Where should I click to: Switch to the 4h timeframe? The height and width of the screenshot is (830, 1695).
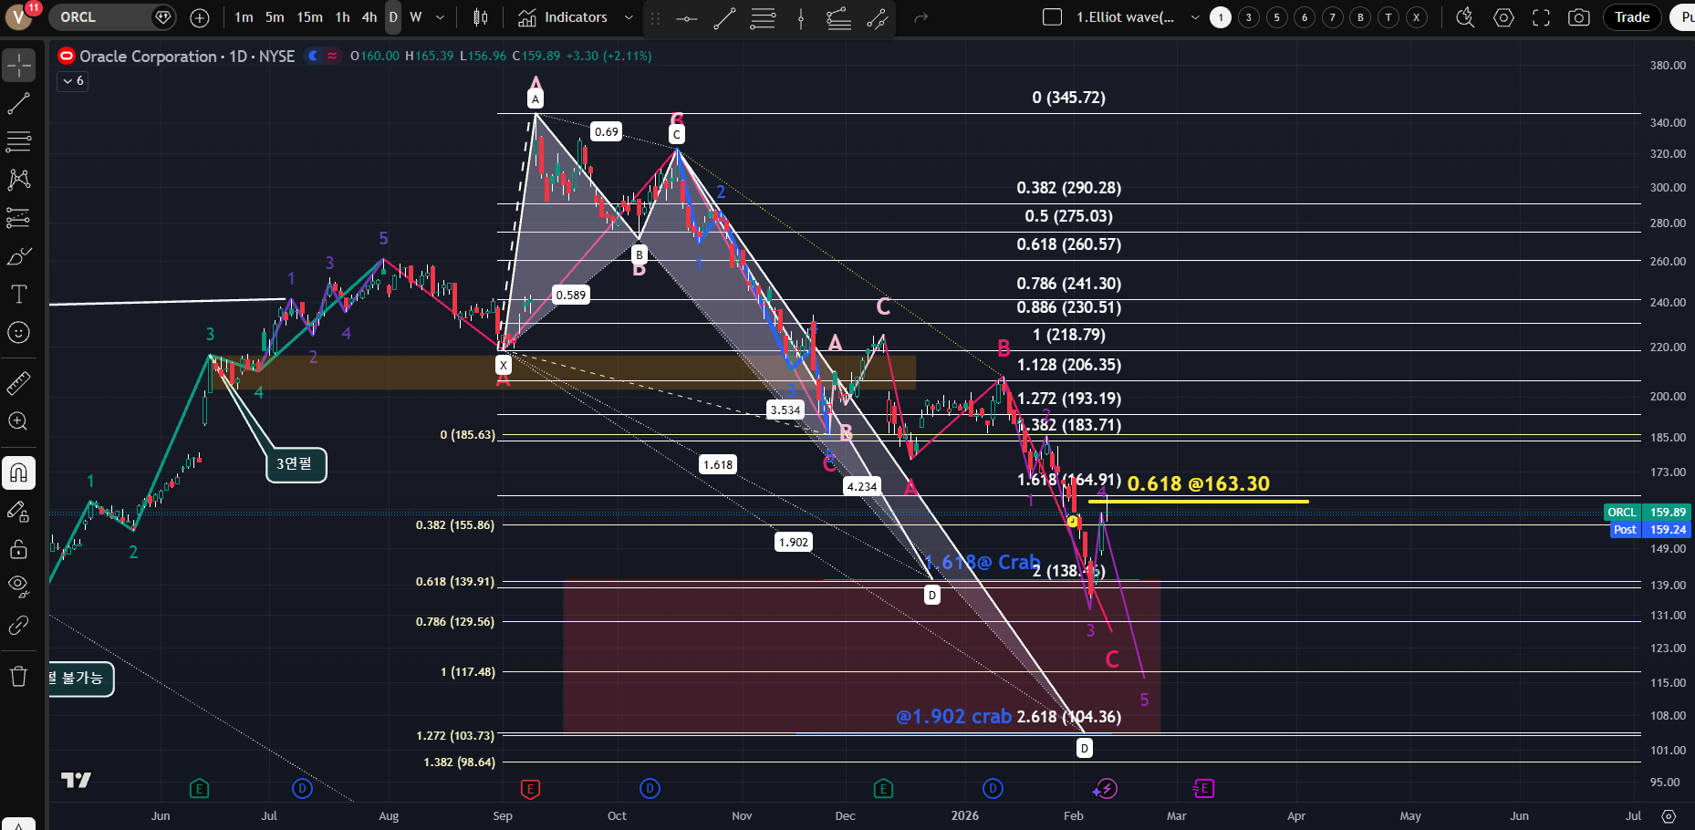point(369,17)
